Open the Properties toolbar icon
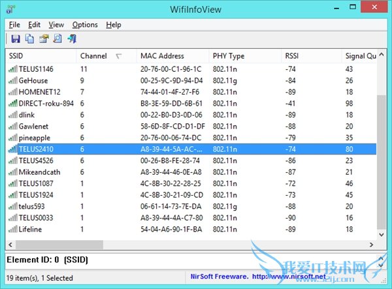Screen dimensions: 392x289 (x=44, y=38)
